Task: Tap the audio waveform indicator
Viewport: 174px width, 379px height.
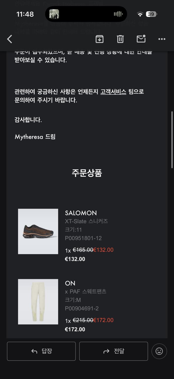Action: click(x=118, y=14)
